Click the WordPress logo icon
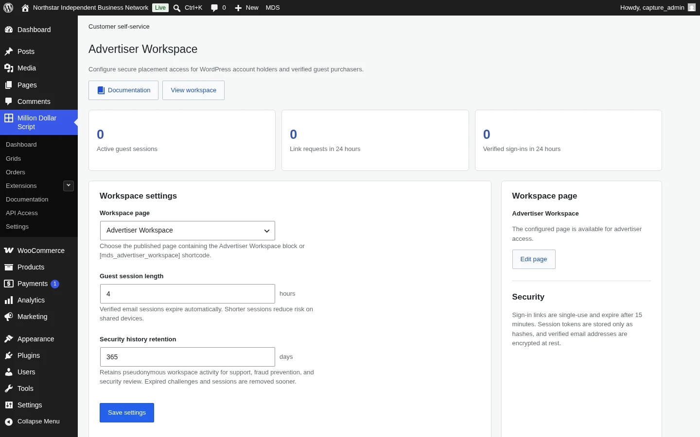The height and width of the screenshot is (437, 700). [x=8, y=8]
